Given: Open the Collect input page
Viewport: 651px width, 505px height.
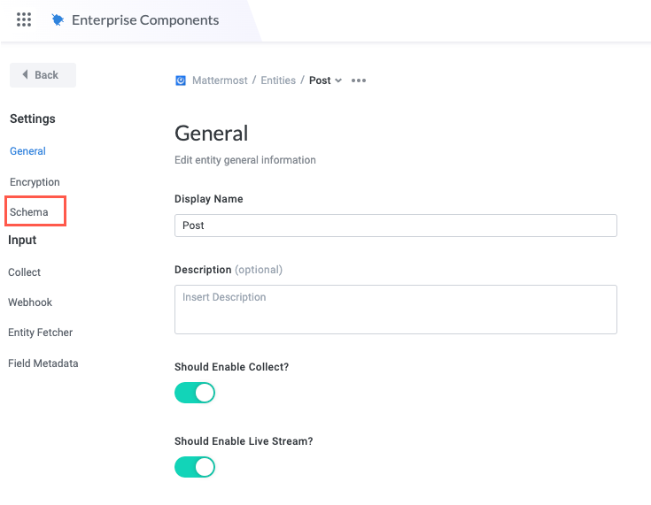Looking at the screenshot, I should tap(25, 272).
